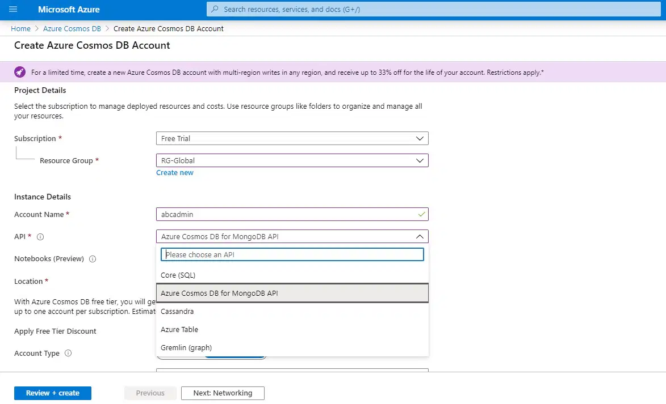666x404 pixels.
Task: Open Azure Cosmos DB breadcrumb
Action: tap(72, 28)
